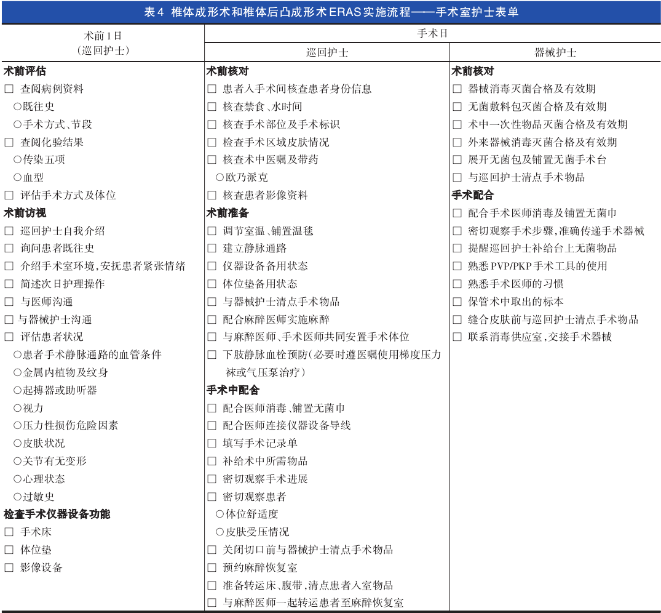This screenshot has width=661, height=613.
Task: Choose the "体位舒适度" circle option
Action: [x=220, y=514]
